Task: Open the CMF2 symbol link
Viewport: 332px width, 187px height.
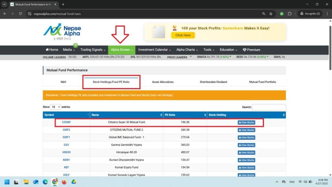Action: tap(66, 130)
